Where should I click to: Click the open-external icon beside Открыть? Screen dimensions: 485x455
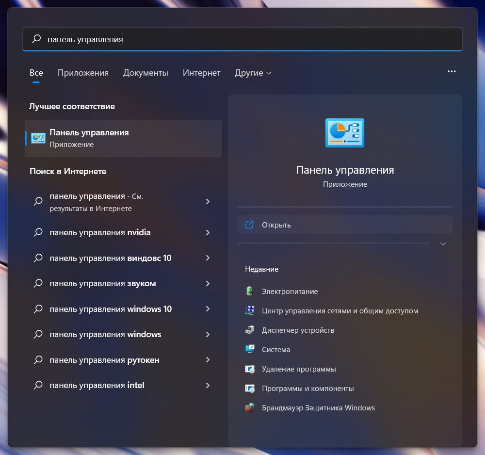[x=249, y=225]
